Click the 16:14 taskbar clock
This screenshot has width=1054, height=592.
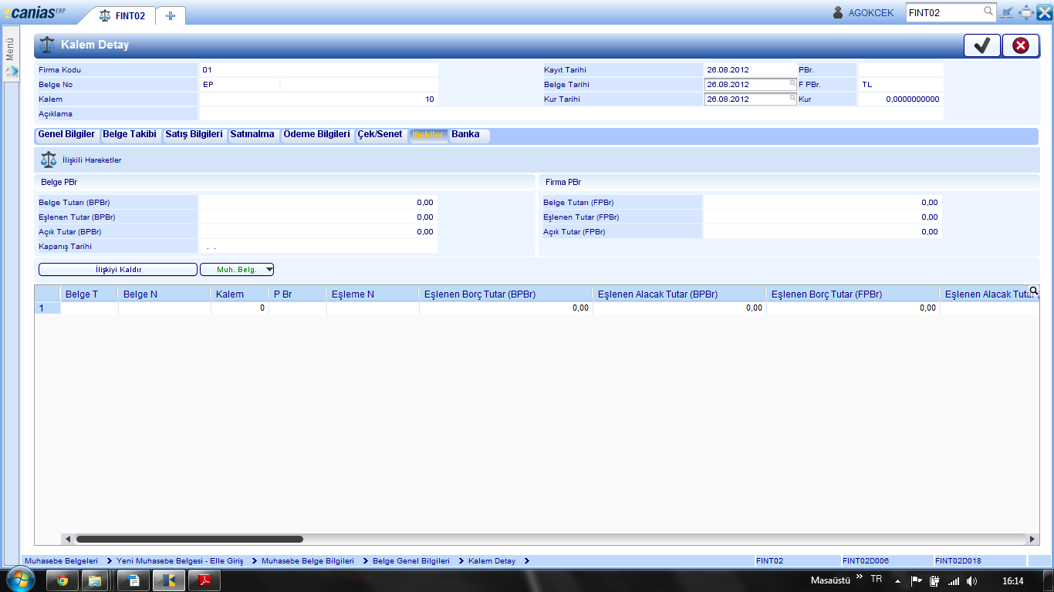[x=1012, y=580]
